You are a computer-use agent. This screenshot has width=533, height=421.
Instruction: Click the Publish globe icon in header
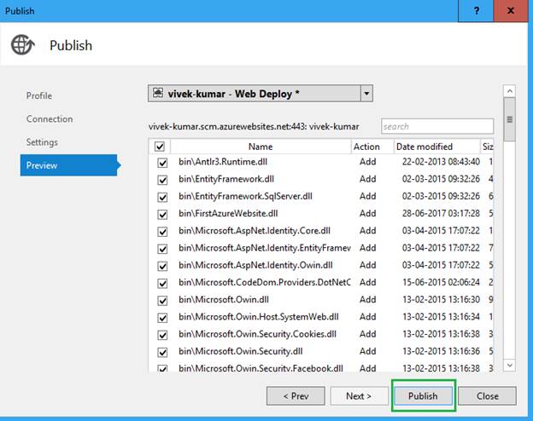[22, 45]
